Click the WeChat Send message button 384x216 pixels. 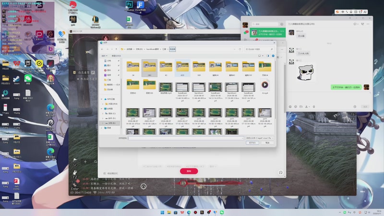[x=365, y=107]
